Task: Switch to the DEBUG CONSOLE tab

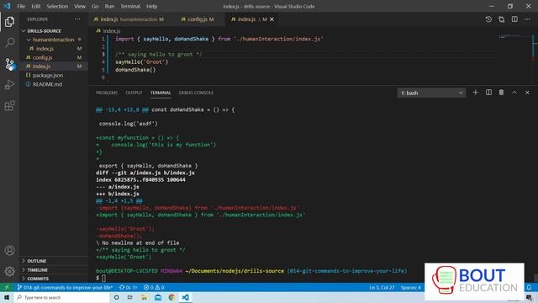Action: [x=196, y=93]
